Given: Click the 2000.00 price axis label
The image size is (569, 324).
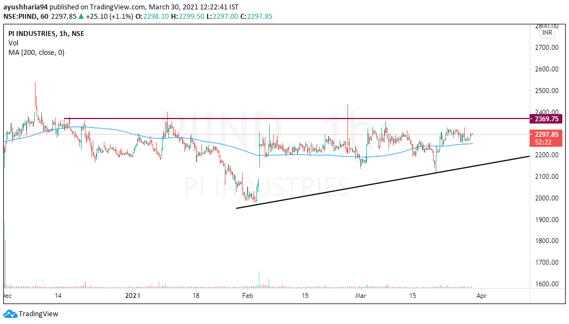Looking at the screenshot, I should pyautogui.click(x=546, y=198).
